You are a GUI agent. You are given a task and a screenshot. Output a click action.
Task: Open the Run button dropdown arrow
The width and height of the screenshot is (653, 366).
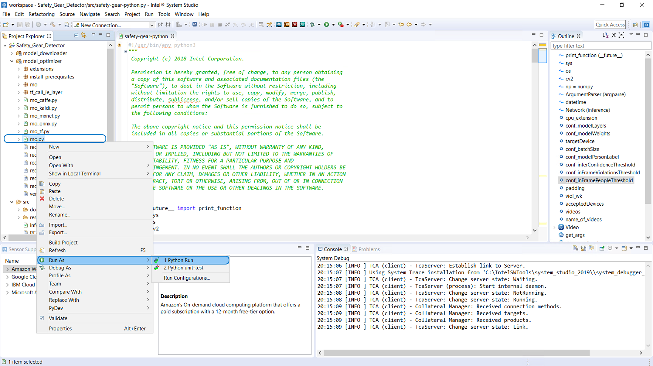point(333,25)
